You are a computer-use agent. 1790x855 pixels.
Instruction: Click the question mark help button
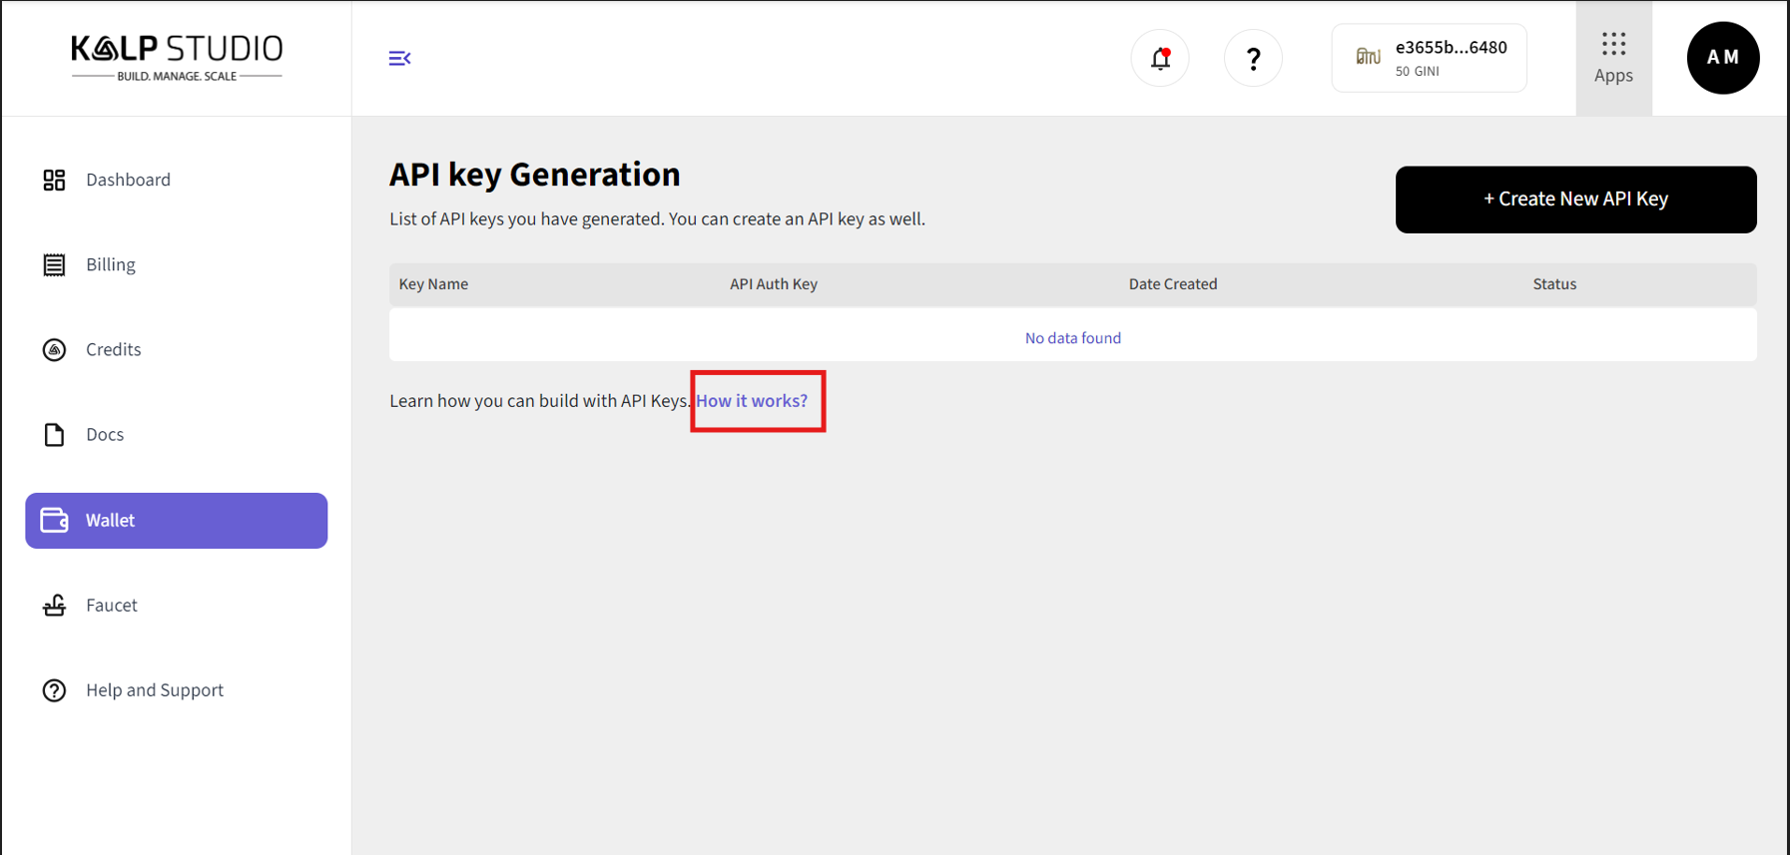tap(1253, 58)
